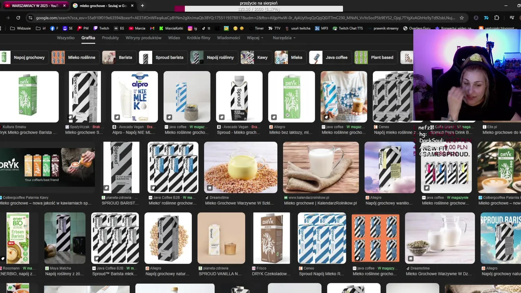Viewport: 521px width, 293px height.
Task: Open the ig Instagram bookmark
Action: (x=193, y=28)
